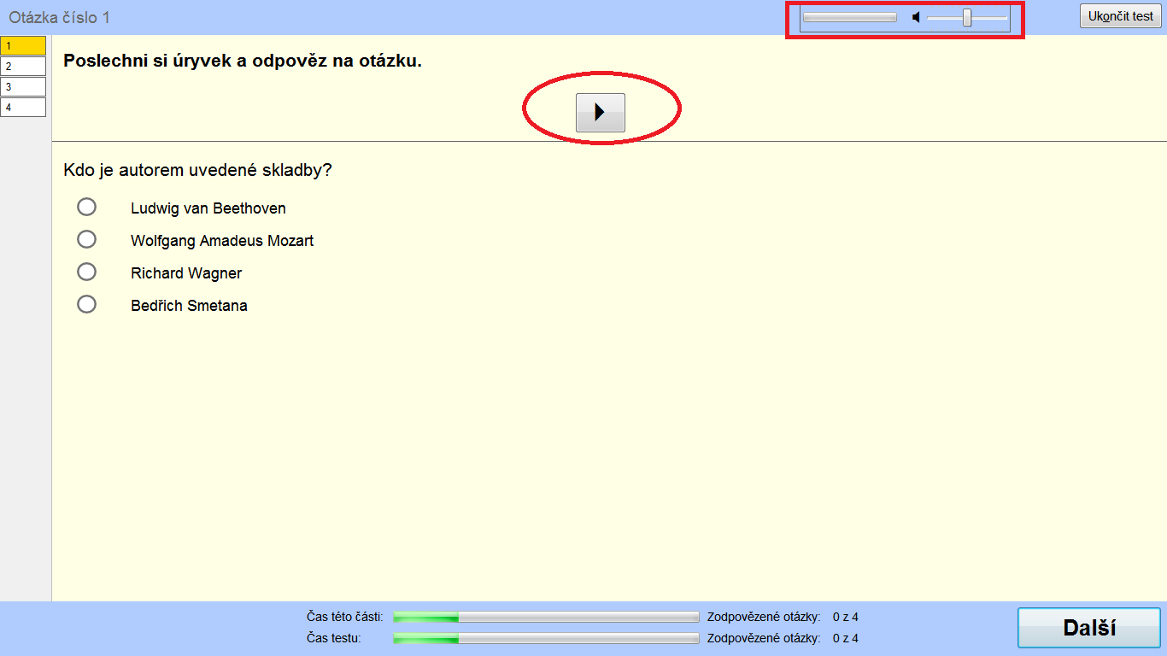The image size is (1167, 656).
Task: Click the Poslechni si úryvek instruction
Action: [243, 61]
